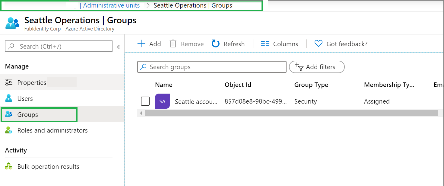Click Roles and administrators icon

(x=9, y=130)
